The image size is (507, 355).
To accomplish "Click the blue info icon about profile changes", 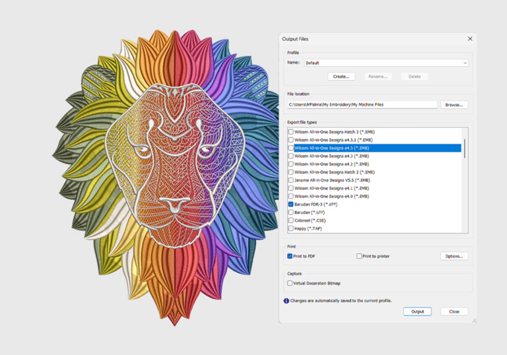I will pyautogui.click(x=286, y=301).
